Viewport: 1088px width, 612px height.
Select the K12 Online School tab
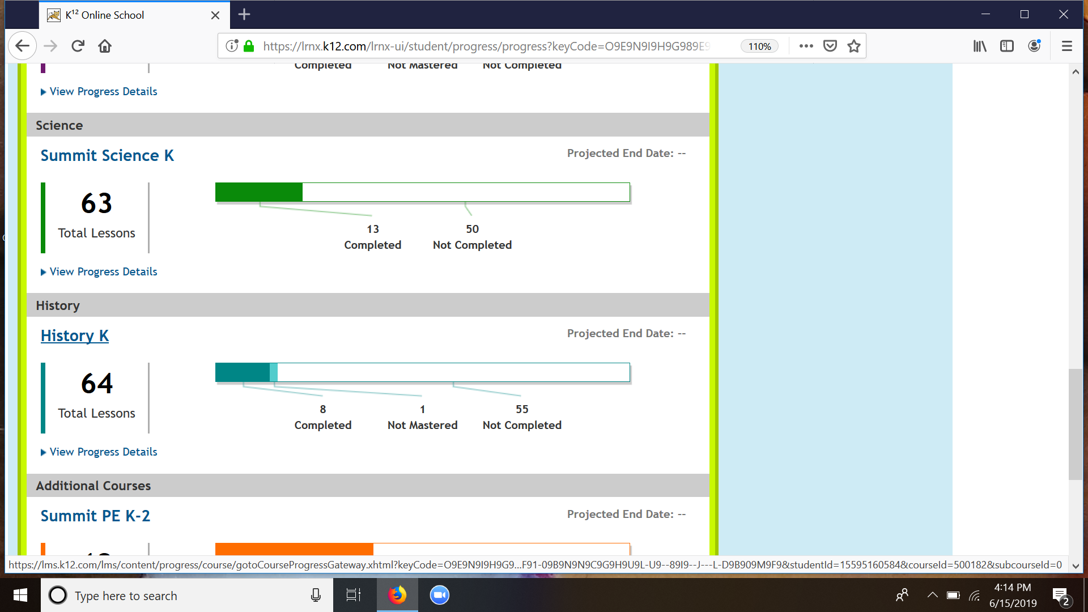click(135, 15)
